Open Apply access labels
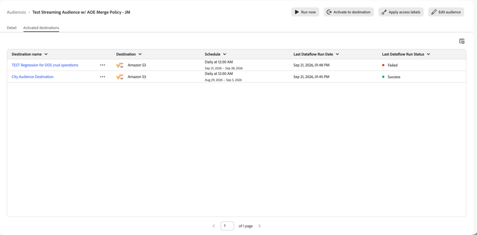 coord(401,12)
